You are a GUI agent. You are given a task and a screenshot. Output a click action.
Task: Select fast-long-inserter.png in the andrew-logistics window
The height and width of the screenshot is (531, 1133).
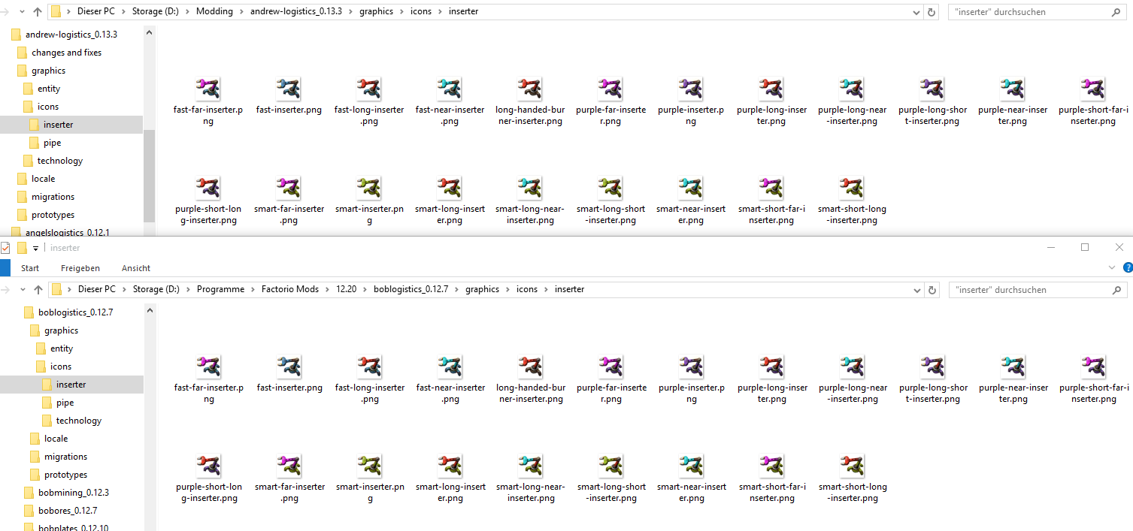[369, 101]
